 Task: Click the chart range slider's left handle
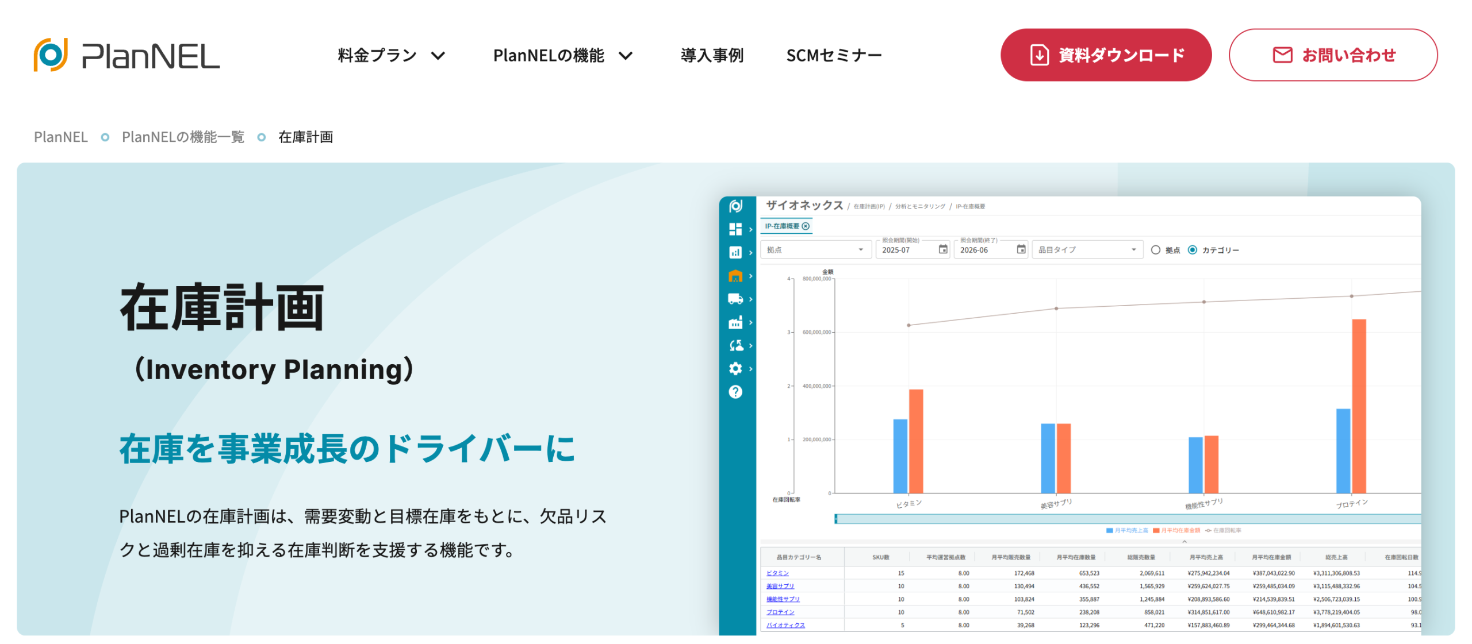tap(835, 519)
